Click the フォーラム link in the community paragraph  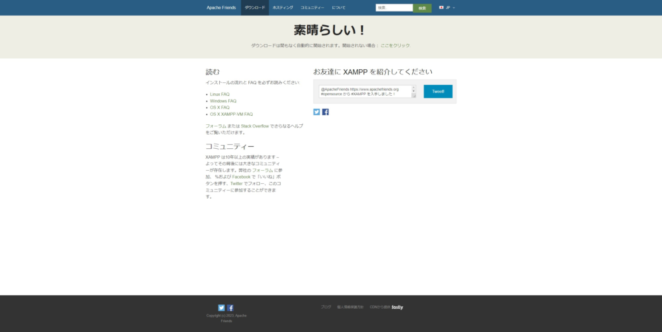(x=262, y=170)
